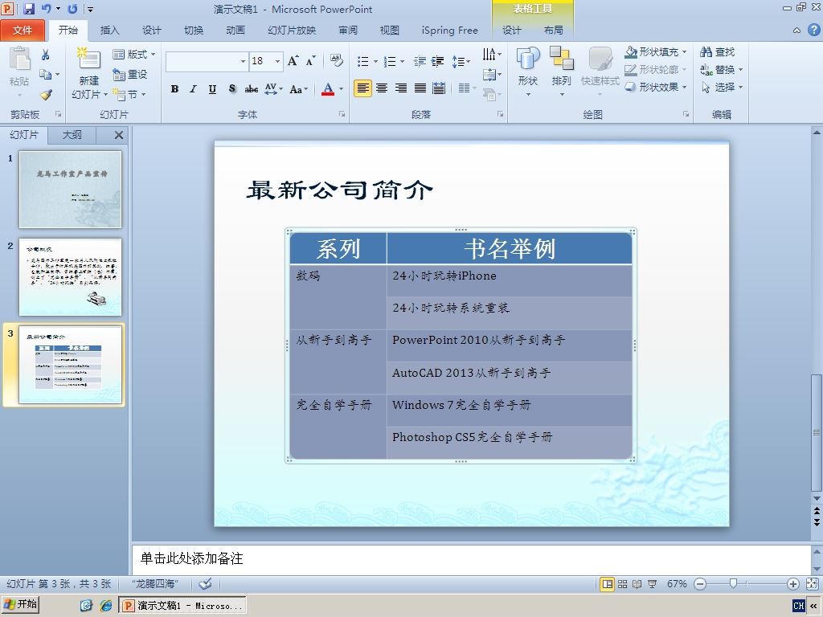Click the 形状效果 button
This screenshot has width=823, height=617.
pyautogui.click(x=656, y=87)
